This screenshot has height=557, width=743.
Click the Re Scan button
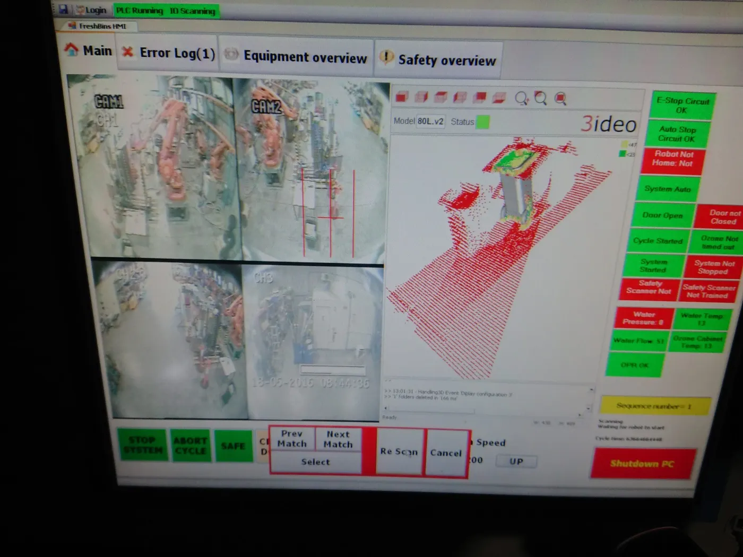(x=399, y=452)
